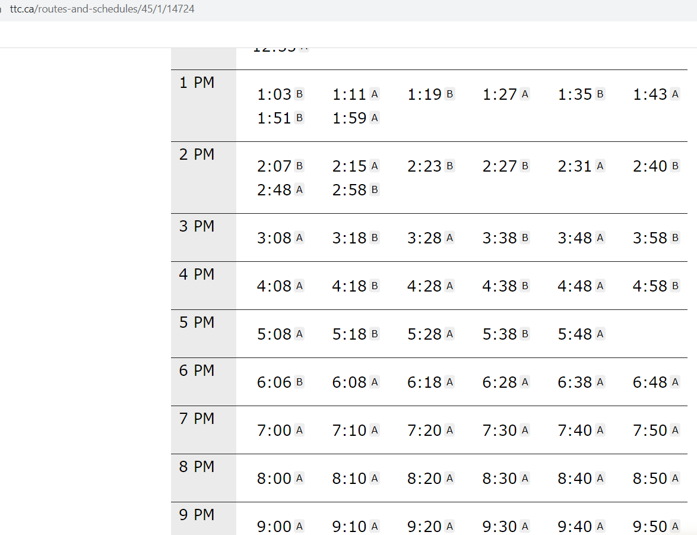Image resolution: width=697 pixels, height=535 pixels.
Task: Select the 7:00 departure time
Action: click(274, 430)
